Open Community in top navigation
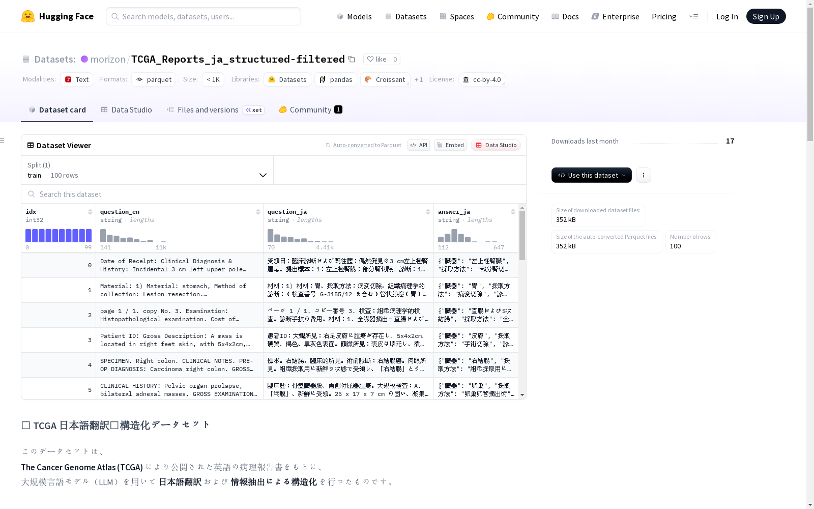This screenshot has height=509, width=814. tap(512, 16)
